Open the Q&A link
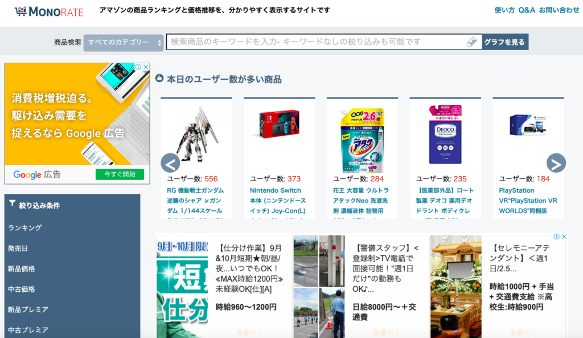Viewport: 583px width, 338px height. point(527,10)
